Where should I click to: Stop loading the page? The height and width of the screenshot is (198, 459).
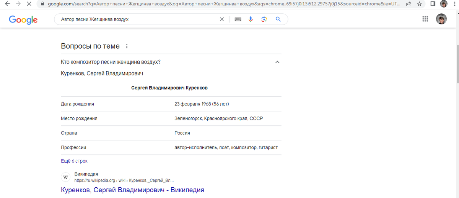[x=29, y=4]
